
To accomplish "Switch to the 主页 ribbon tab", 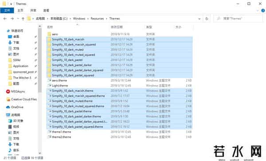I will tap(20, 11).
